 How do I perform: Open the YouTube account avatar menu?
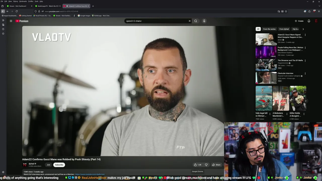[316, 21]
